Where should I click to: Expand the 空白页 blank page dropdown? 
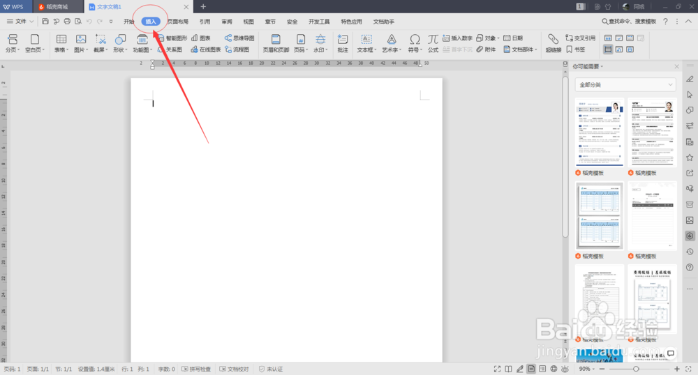pos(43,49)
